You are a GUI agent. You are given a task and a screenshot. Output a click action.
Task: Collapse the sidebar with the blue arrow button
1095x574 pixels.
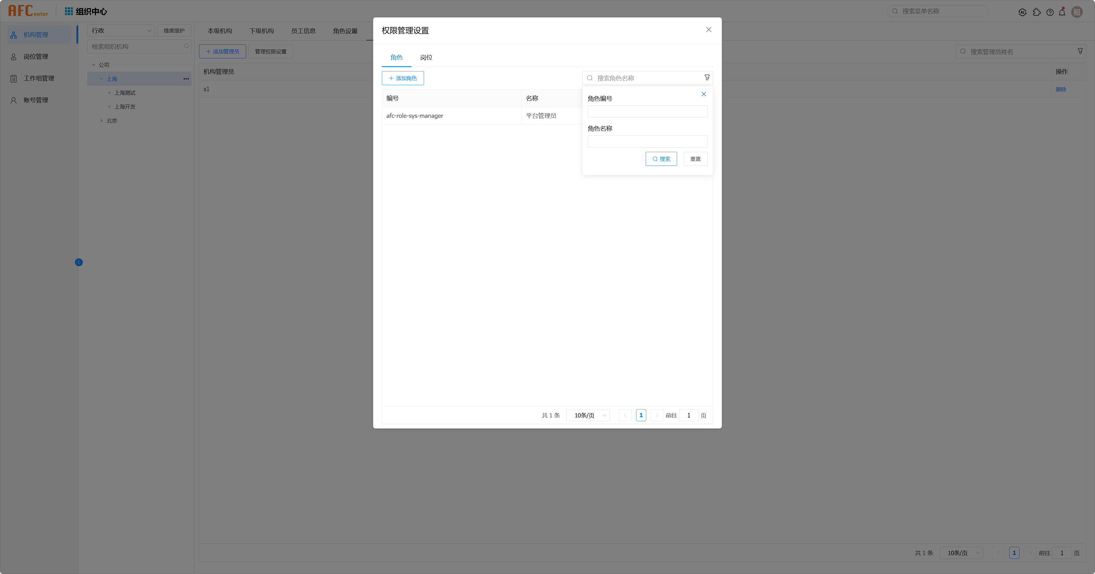tap(79, 262)
